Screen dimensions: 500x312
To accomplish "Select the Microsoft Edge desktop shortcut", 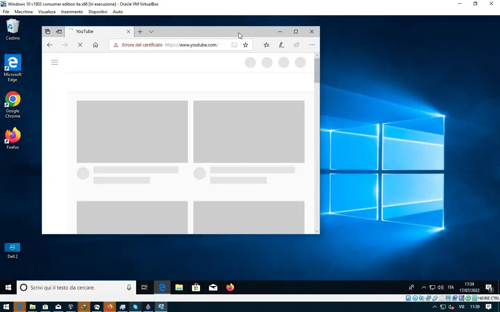I will (13, 68).
